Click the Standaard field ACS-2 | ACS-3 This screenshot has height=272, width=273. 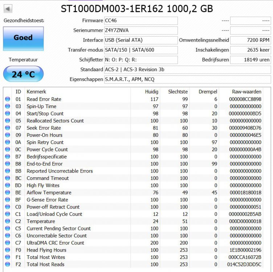tap(188, 70)
